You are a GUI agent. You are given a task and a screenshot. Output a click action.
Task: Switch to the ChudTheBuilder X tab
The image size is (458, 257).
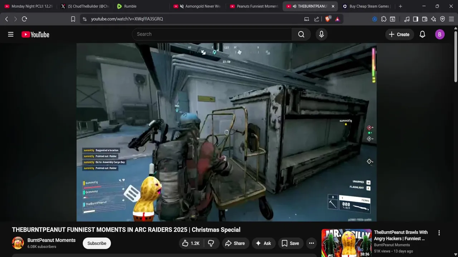(85, 6)
